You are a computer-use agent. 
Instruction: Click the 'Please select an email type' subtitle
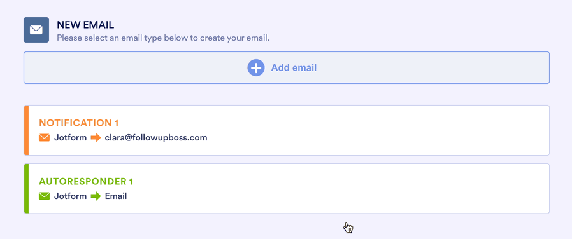pos(163,38)
